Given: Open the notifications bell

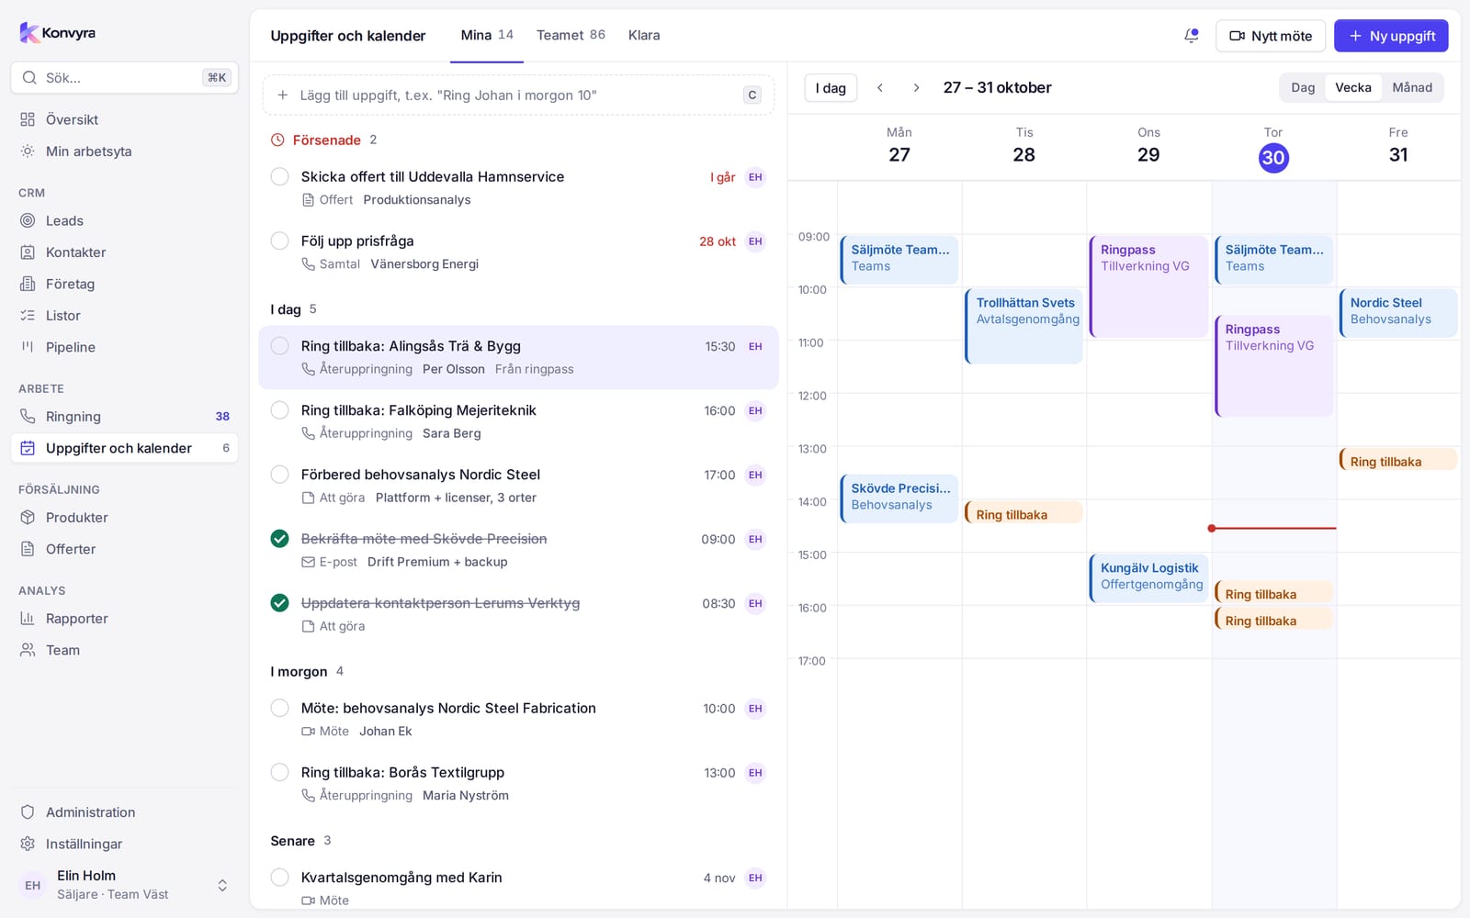Looking at the screenshot, I should [1192, 36].
